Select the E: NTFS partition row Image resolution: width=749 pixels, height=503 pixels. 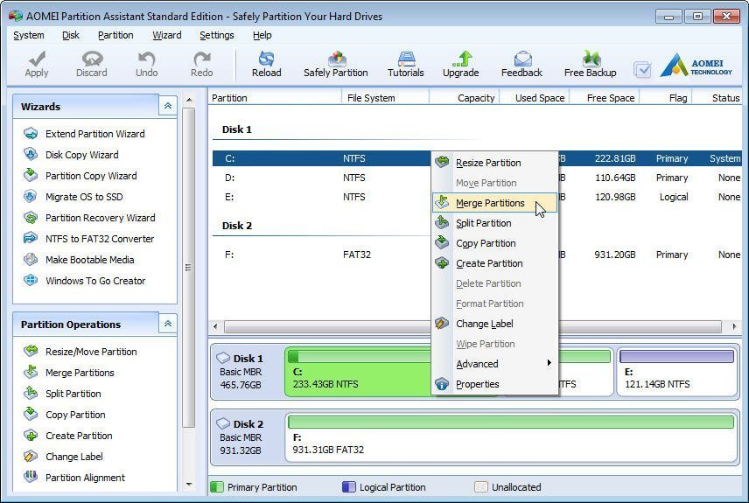(477, 197)
